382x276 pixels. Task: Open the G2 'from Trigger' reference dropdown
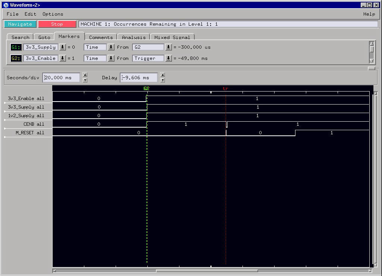pyautogui.click(x=168, y=58)
